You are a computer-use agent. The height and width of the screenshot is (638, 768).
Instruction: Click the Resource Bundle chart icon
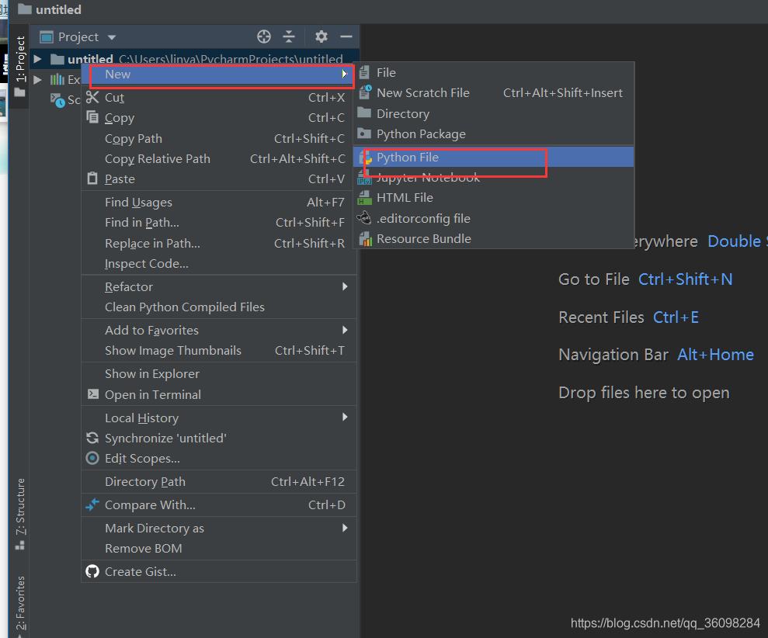point(366,238)
